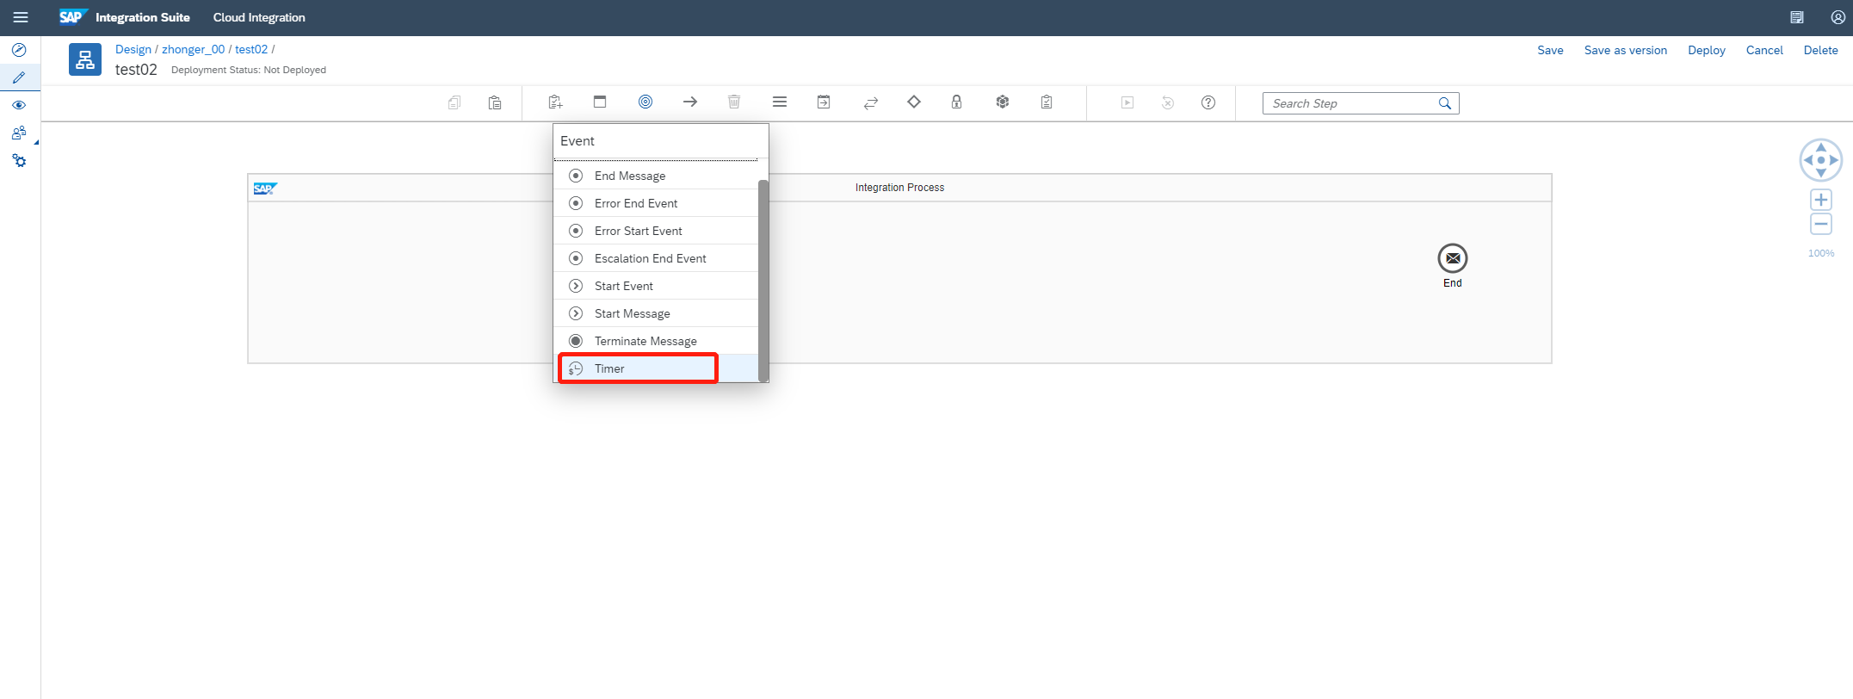Pick Escalation End Event from the list
The image size is (1853, 699).
click(656, 258)
